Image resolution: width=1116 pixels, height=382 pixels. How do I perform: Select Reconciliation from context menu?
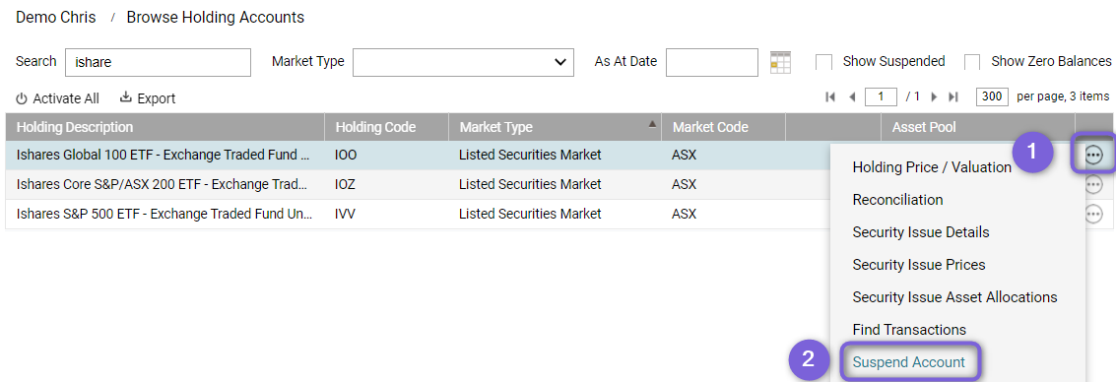click(897, 200)
